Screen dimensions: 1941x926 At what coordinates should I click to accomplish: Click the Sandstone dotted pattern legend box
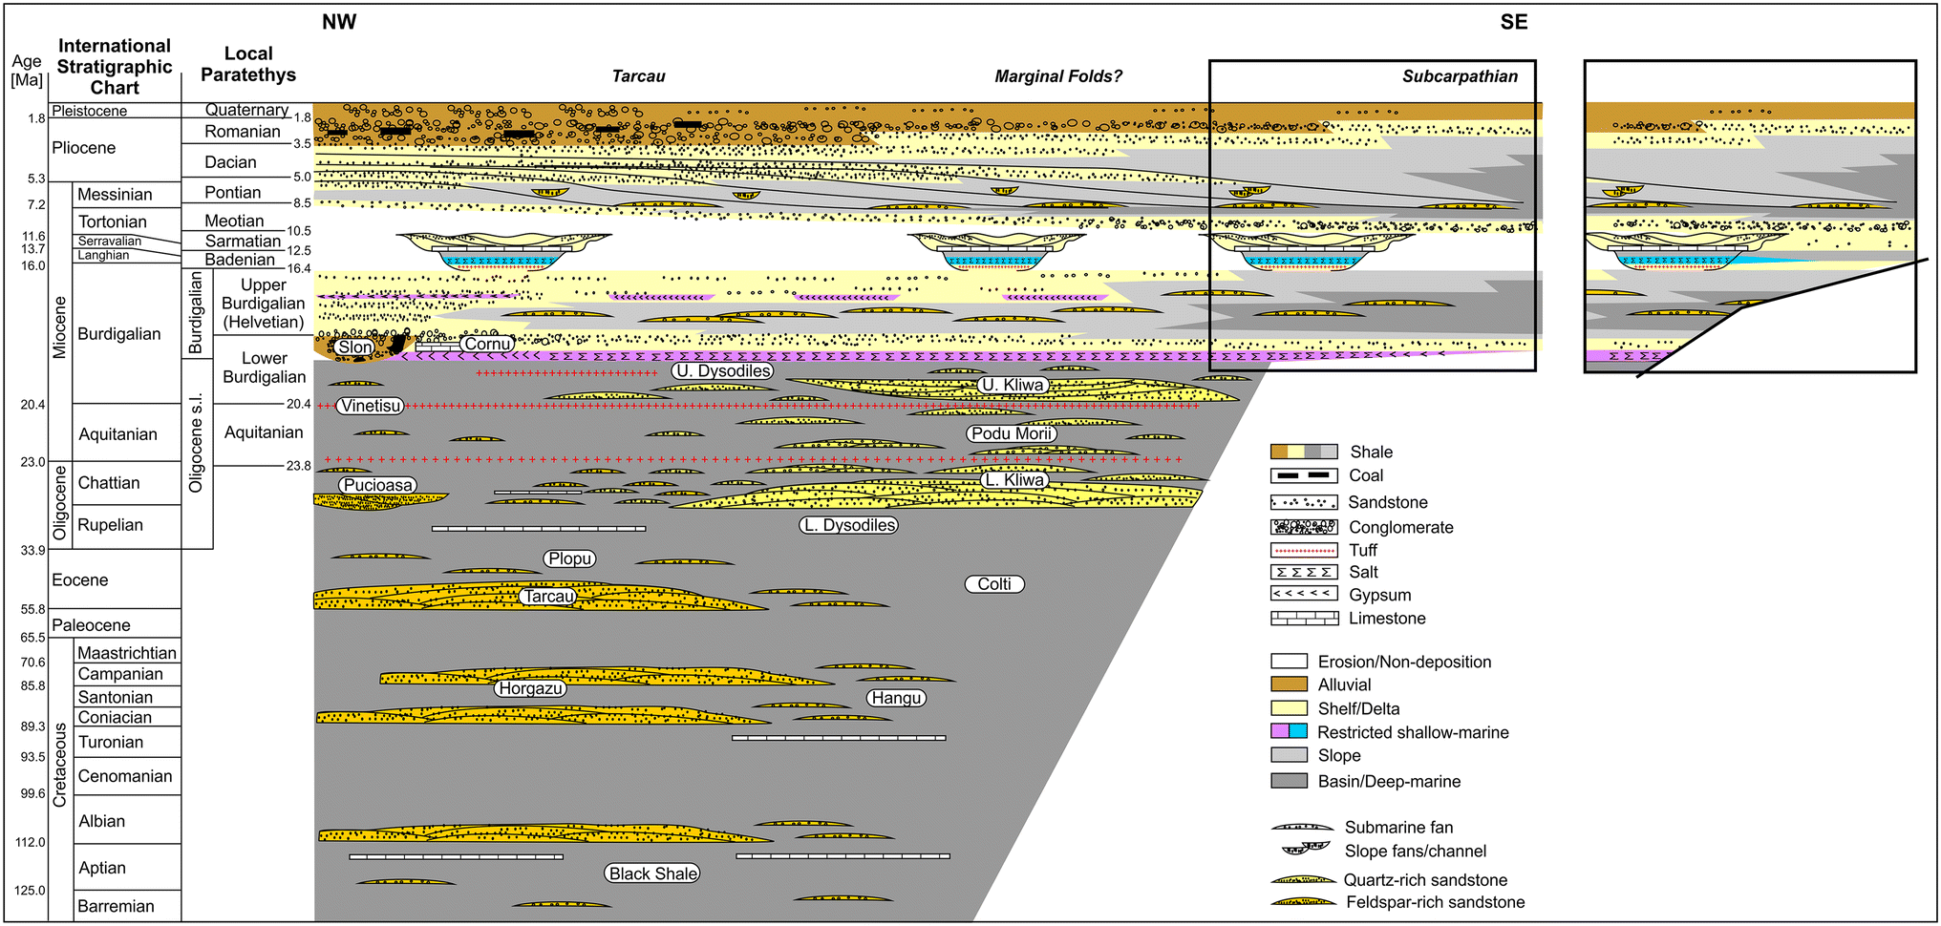pos(1304,502)
